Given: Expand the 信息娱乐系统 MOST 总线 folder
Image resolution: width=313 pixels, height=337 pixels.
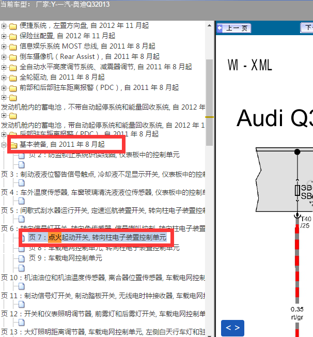Looking at the screenshot, I should click(x=4, y=47).
